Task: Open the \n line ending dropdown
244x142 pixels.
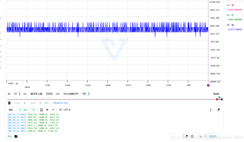Action: click(202, 136)
